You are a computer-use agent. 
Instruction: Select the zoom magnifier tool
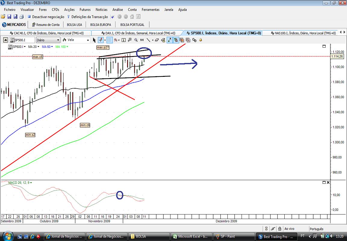136,40
